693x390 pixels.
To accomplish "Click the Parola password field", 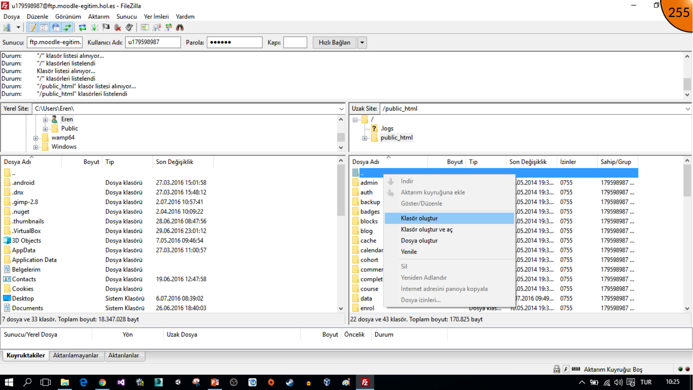I will click(x=234, y=43).
